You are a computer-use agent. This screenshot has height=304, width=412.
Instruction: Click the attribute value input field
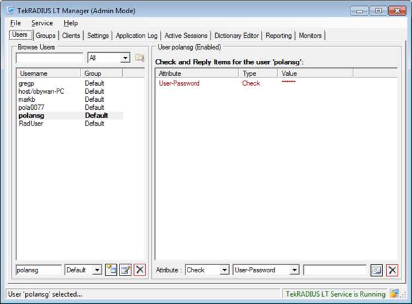[335, 270]
